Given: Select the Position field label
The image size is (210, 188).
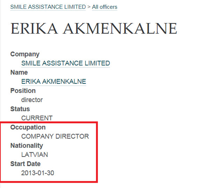Looking at the screenshot, I should (x=23, y=91).
